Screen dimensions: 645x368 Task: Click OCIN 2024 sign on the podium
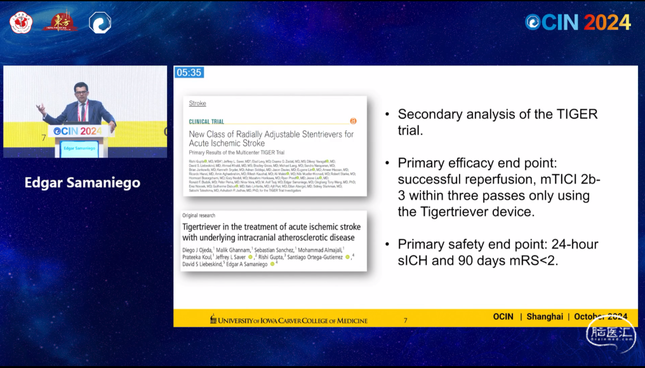point(77,132)
